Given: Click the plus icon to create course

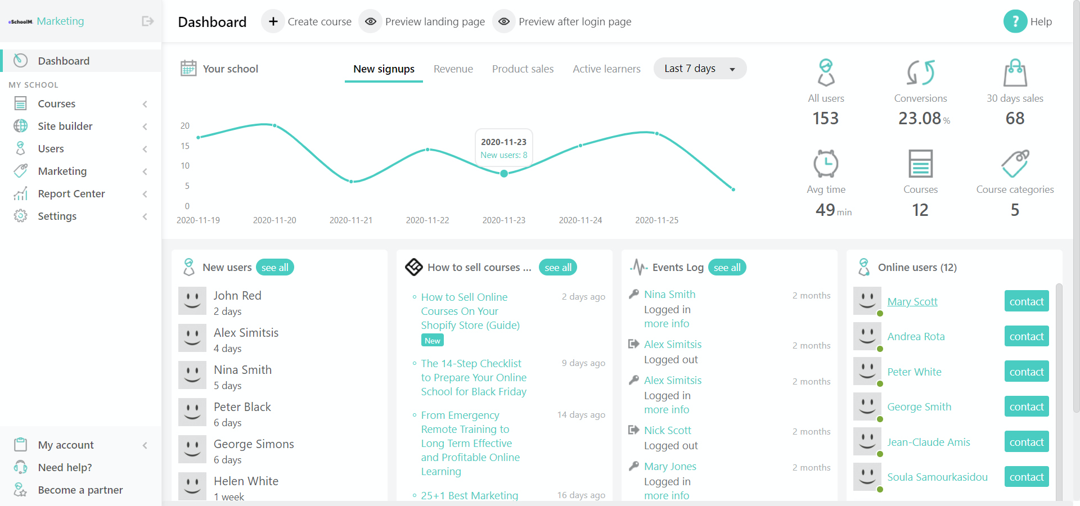Looking at the screenshot, I should (x=273, y=21).
